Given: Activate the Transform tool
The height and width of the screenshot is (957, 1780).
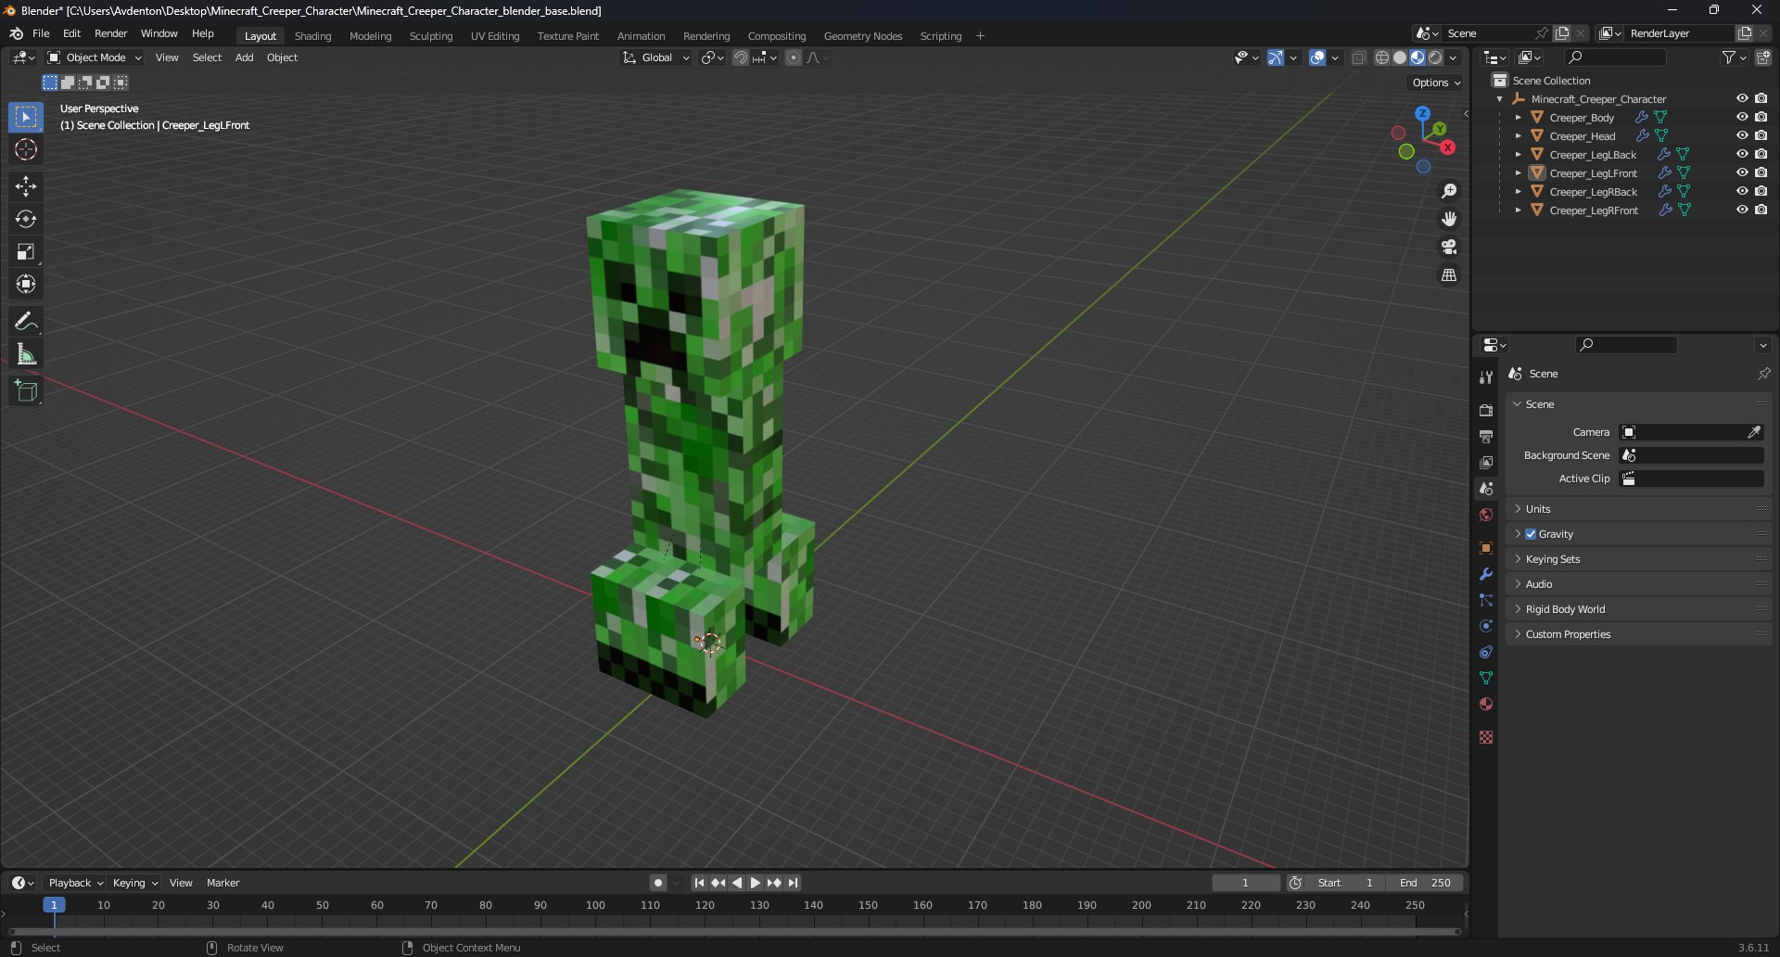Looking at the screenshot, I should tap(26, 284).
